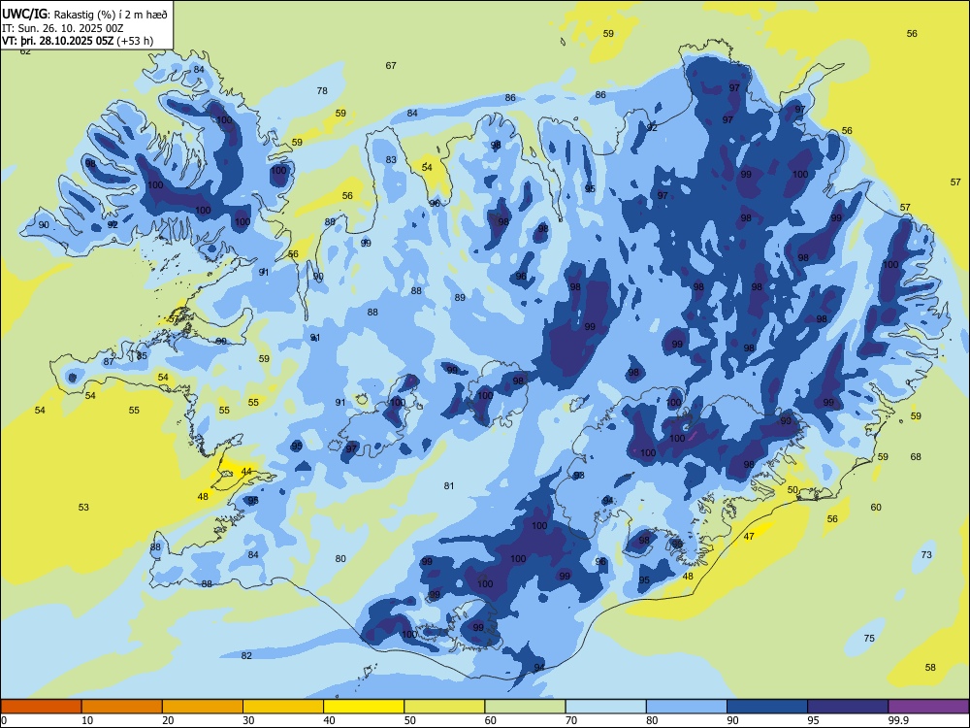Click the humidity value '78' on the map
This screenshot has height=728, width=970.
click(x=322, y=90)
